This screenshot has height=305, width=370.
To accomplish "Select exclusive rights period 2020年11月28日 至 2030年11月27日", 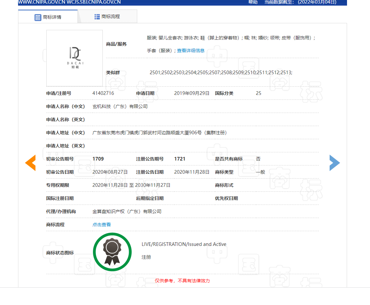I will [x=131, y=185].
